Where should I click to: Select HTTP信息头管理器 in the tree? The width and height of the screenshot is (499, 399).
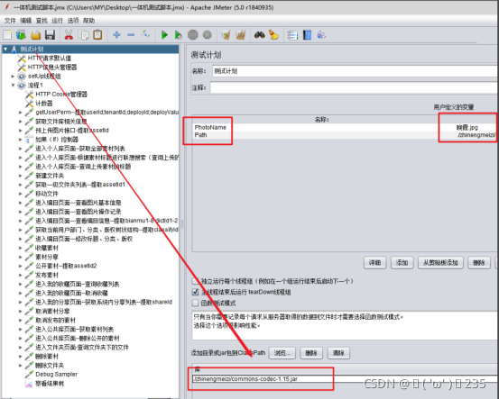tap(52, 68)
